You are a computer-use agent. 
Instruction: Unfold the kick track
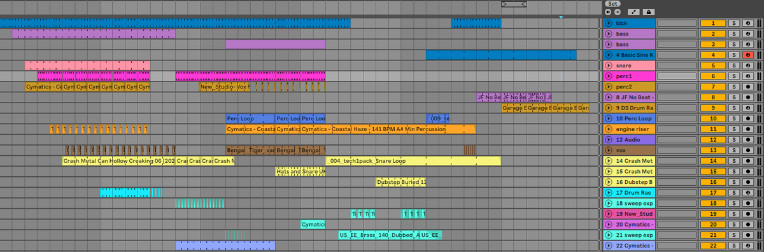(609, 23)
